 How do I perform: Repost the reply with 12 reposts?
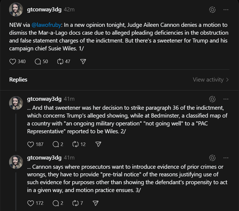pos(76,144)
